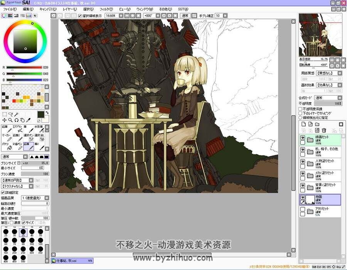The image size is (347, 270).
Task: Open the 編集(E) menu
Action: point(28,9)
